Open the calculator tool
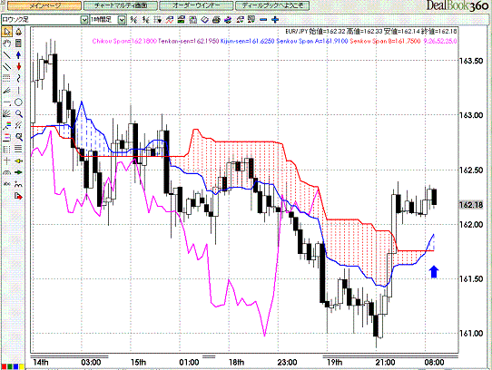The height and width of the screenshot is (370, 492). point(18,44)
